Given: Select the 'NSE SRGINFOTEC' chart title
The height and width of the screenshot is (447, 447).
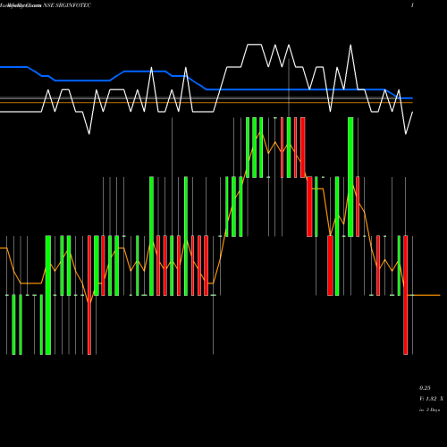Looking at the screenshot, I should point(67,5).
